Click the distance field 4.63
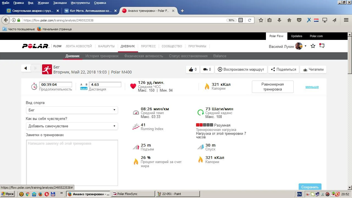Image resolution: width=352 pixels, height=198 pixels. pyautogui.click(x=105, y=84)
